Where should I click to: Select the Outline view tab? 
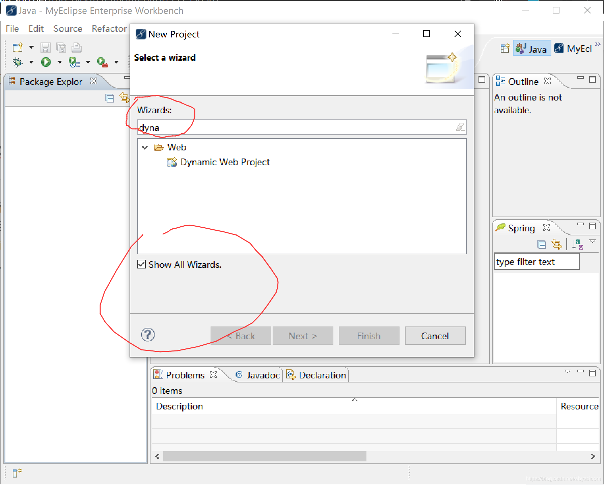(x=517, y=82)
